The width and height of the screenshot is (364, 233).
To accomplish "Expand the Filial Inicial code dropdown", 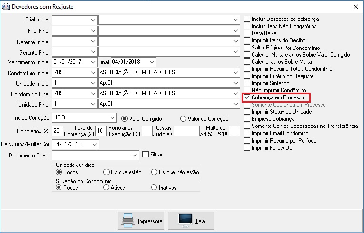I will (92, 19).
